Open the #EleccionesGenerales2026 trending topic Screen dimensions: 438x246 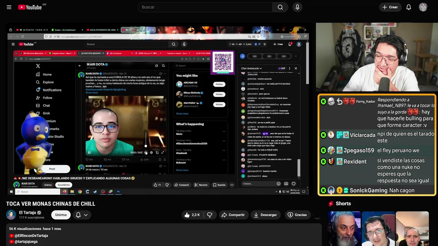(x=192, y=143)
